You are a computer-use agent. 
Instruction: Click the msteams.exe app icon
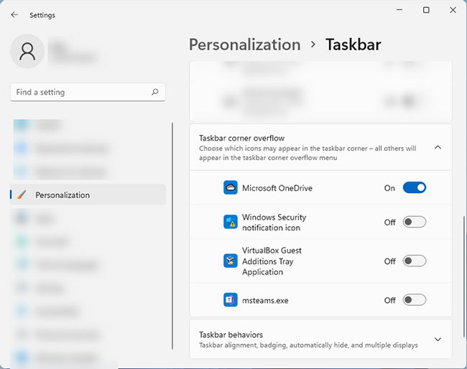230,300
